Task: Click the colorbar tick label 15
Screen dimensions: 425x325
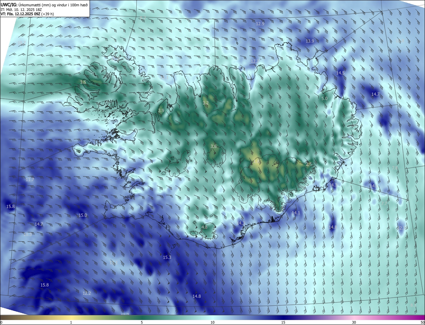Action: (x=283, y=322)
